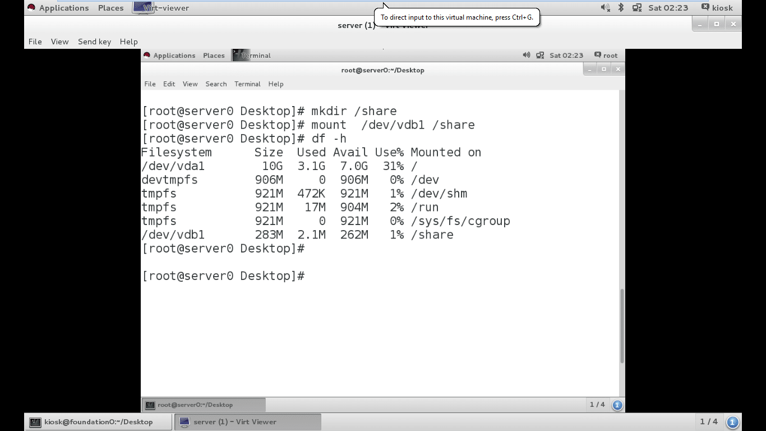Image resolution: width=766 pixels, height=431 pixels.
Task: Open the host workspace switcher 1 / 4
Action: pos(709,422)
